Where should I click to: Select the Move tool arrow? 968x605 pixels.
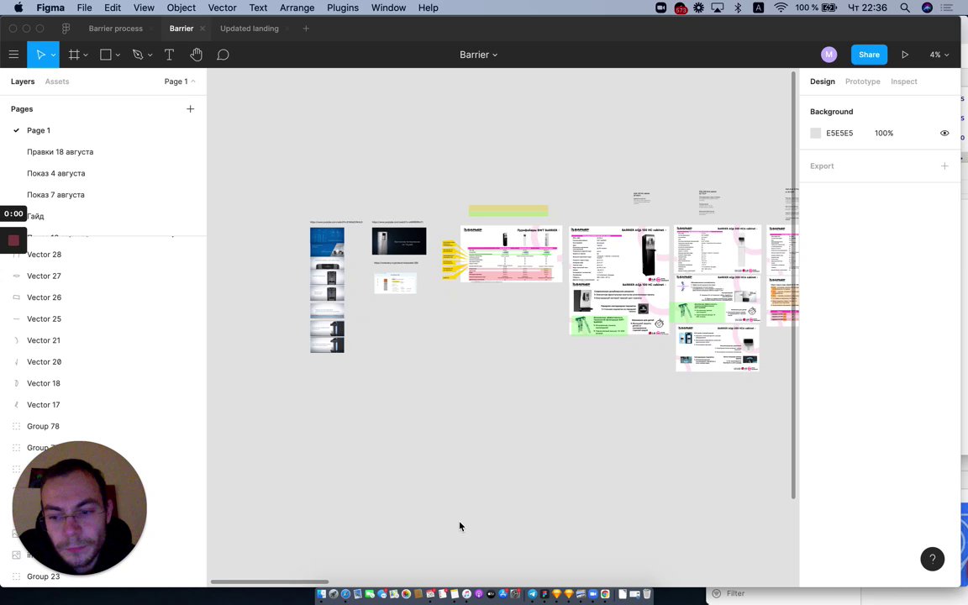40,55
